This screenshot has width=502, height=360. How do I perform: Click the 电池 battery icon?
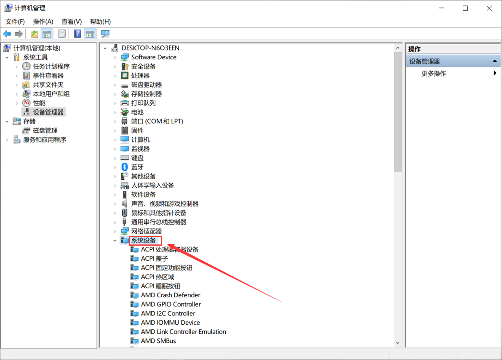(125, 112)
